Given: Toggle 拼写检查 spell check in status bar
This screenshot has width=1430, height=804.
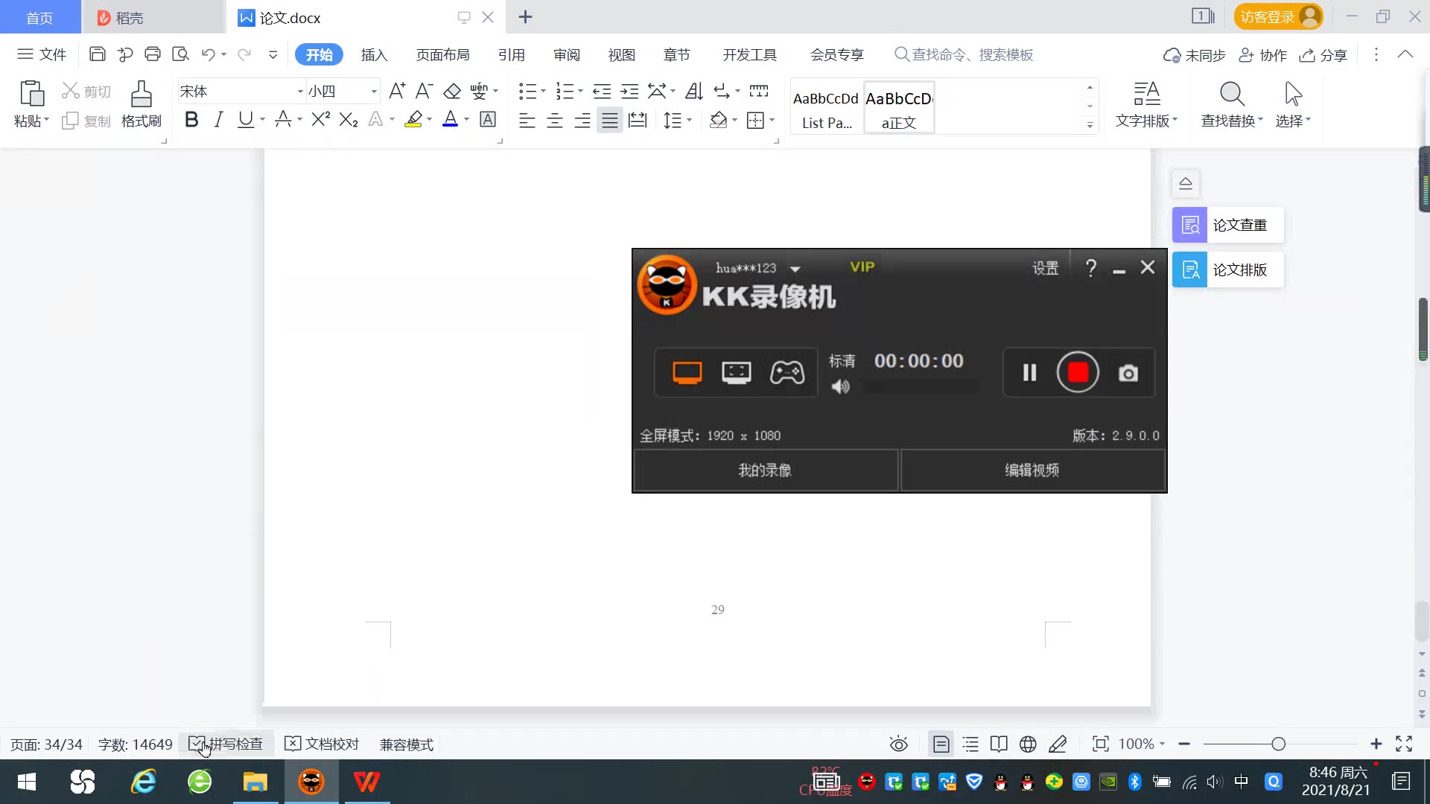Looking at the screenshot, I should click(226, 744).
